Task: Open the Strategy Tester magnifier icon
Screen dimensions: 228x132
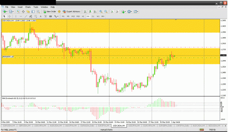Action: (x=38, y=11)
